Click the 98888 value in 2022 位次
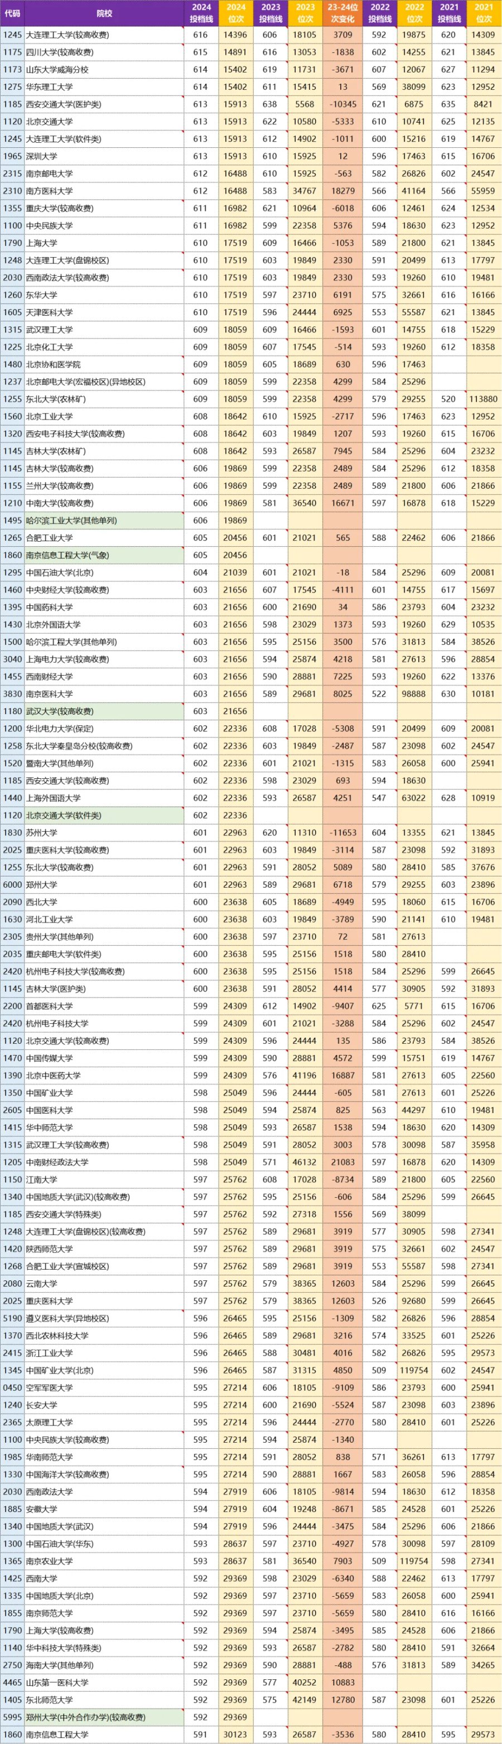This screenshot has width=502, height=1744. click(x=414, y=694)
